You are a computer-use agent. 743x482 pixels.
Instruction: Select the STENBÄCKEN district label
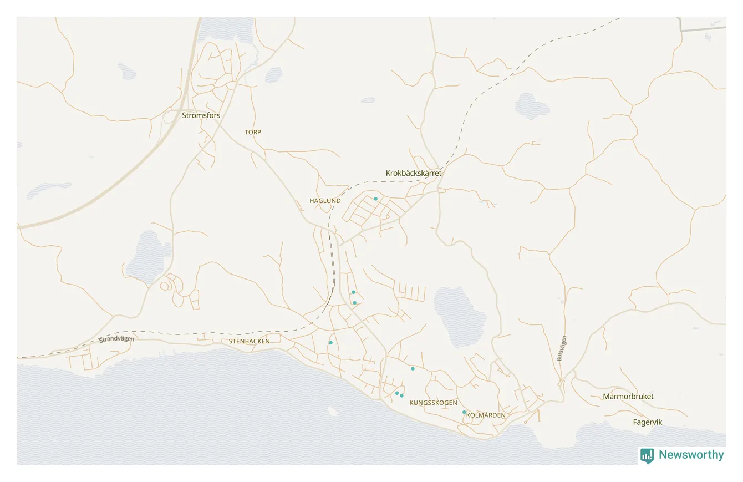tap(250, 341)
